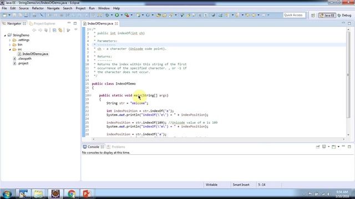
Task: Click the New file toolbar icon
Action: pos(4,15)
